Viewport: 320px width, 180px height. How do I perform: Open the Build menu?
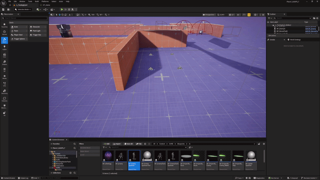pos(37,2)
